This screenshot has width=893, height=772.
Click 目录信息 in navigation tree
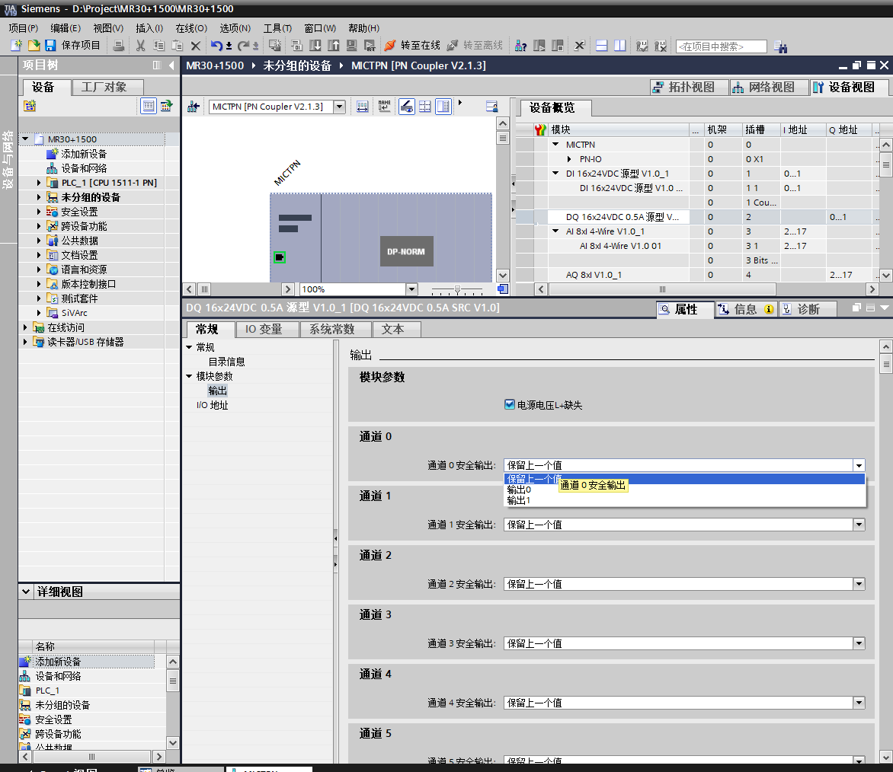tap(226, 362)
